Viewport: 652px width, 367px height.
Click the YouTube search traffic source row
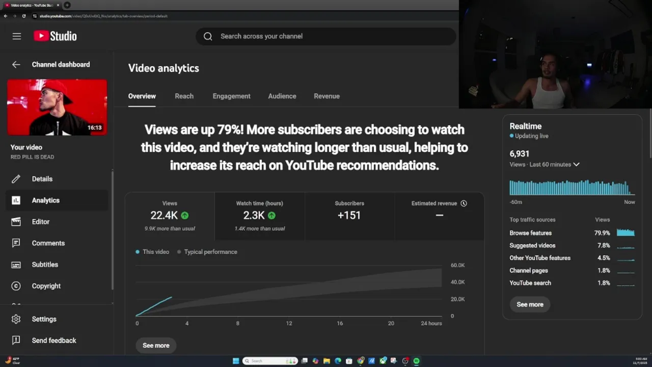tap(572, 283)
